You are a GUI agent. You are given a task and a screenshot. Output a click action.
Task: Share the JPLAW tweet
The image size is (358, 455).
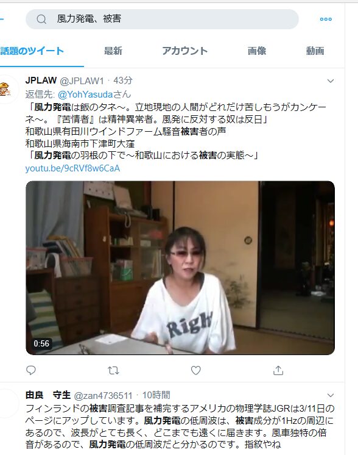[278, 370]
